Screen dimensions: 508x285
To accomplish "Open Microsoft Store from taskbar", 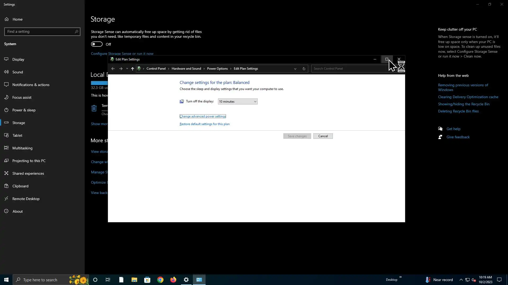I will pos(147,280).
